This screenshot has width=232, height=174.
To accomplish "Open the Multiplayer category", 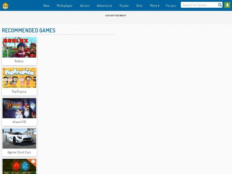I will coord(65,6).
